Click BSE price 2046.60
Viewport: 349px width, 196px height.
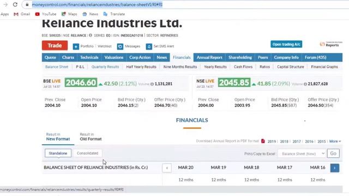point(81,82)
